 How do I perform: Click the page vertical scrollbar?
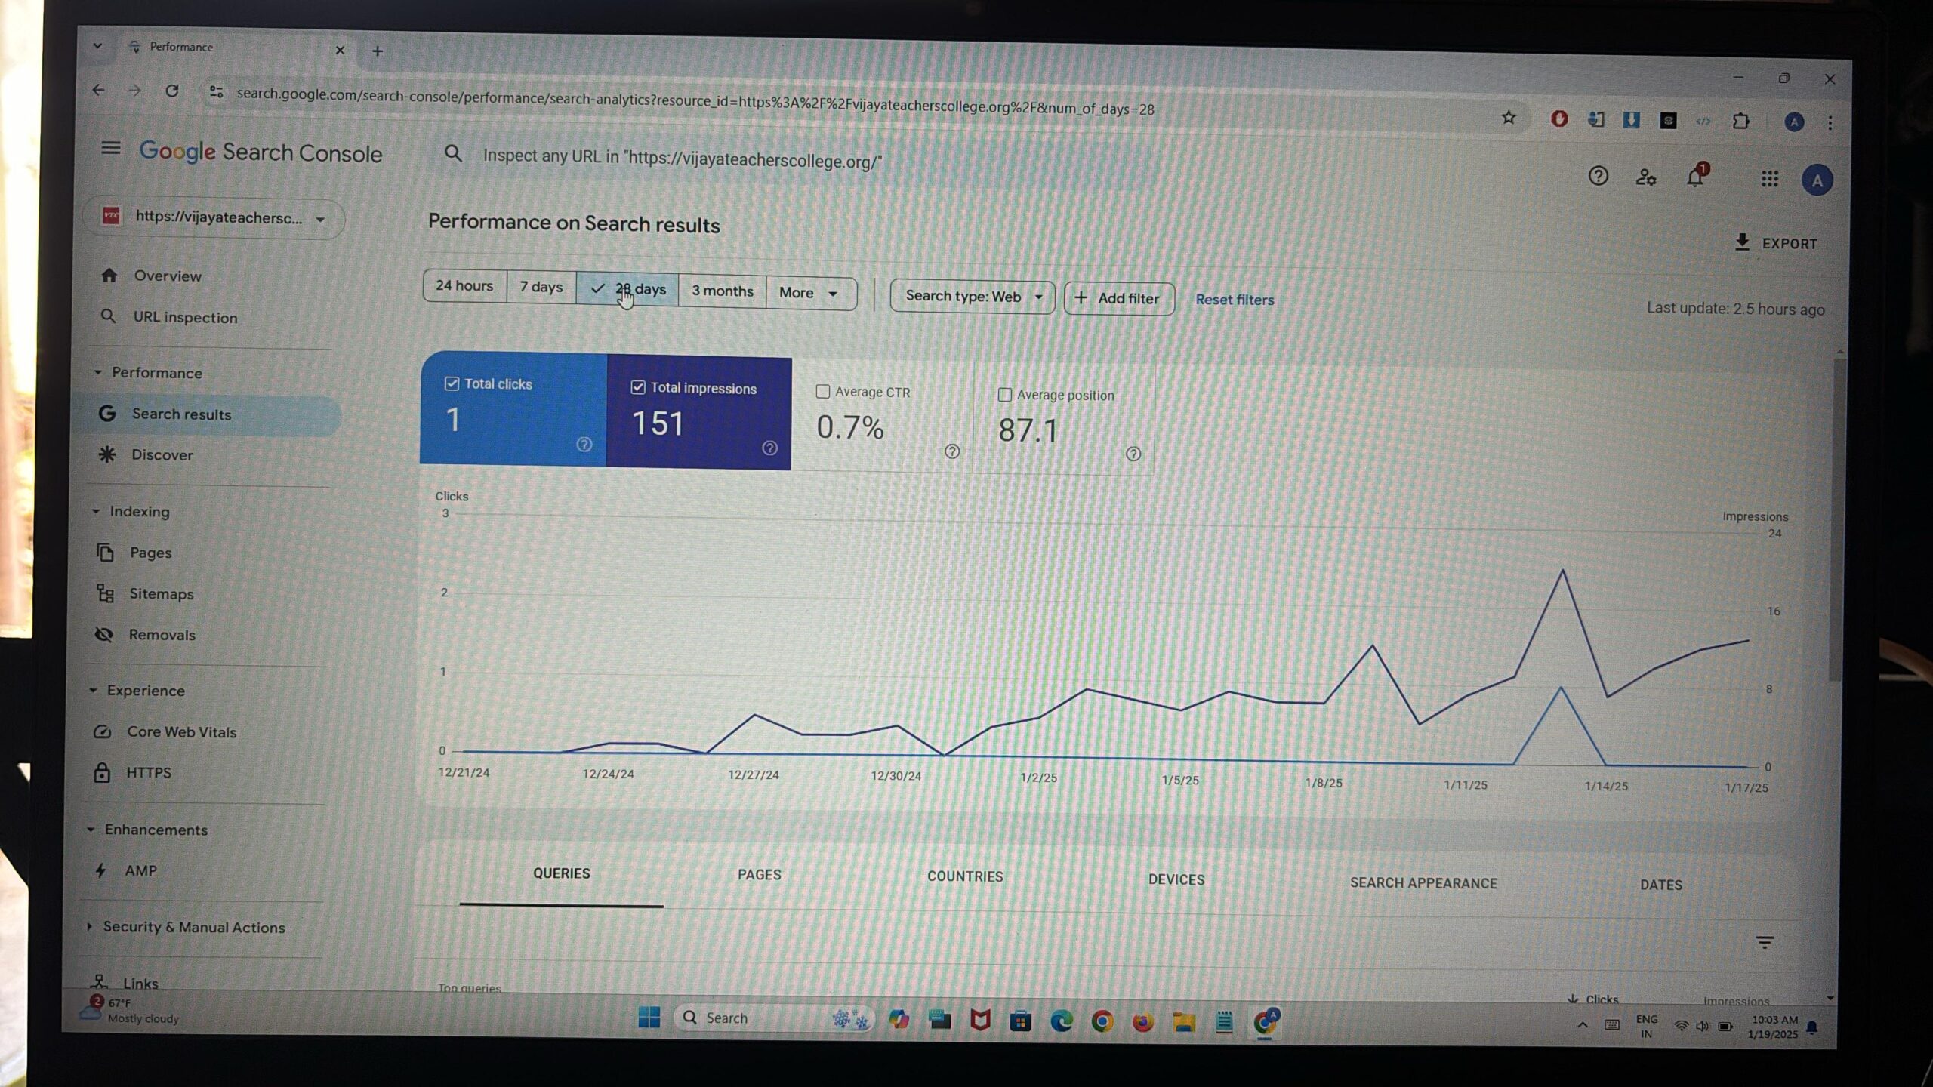(1836, 521)
